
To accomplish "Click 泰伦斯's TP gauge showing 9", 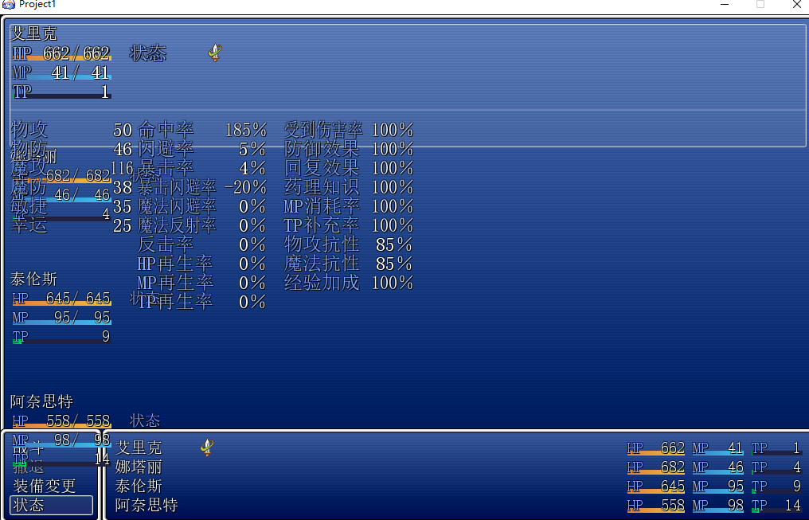I will 61,336.
